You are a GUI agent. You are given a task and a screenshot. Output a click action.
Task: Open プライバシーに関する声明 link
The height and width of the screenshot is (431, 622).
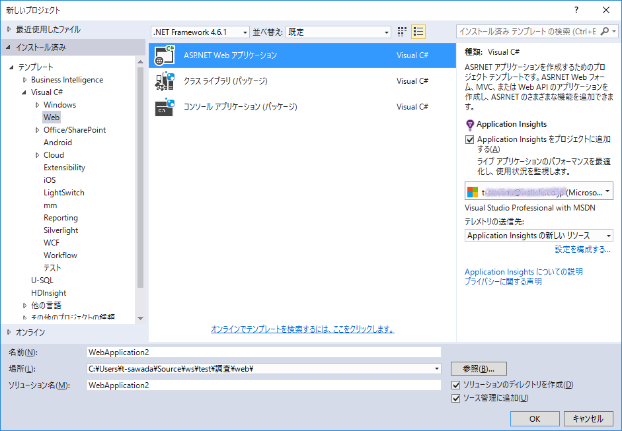point(503,282)
